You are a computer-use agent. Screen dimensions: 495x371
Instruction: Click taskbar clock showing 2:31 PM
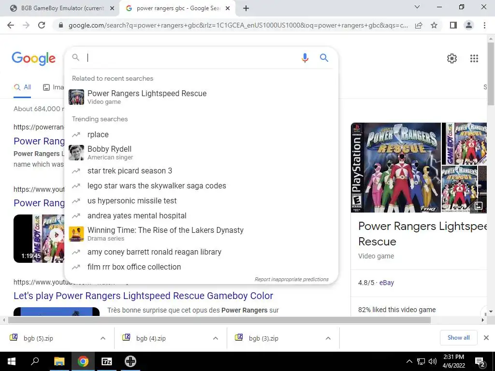[453, 361]
